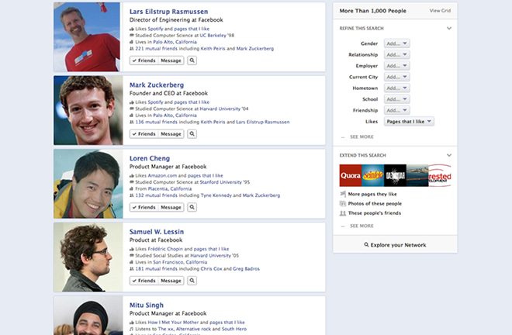Image resolution: width=512 pixels, height=335 pixels.
Task: Click Mark Zuckerberg's profile photo
Action: 88,110
